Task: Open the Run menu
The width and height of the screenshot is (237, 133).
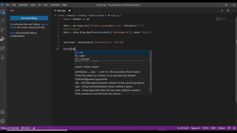Action: point(46,5)
